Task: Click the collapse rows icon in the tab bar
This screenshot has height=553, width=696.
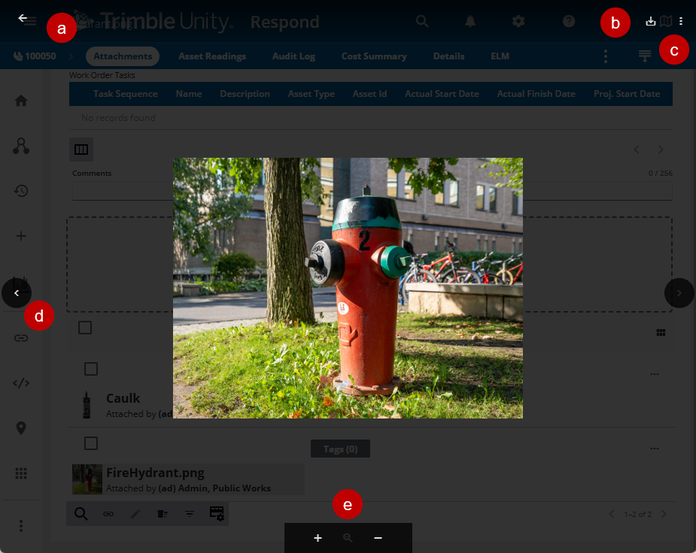Action: [x=645, y=56]
